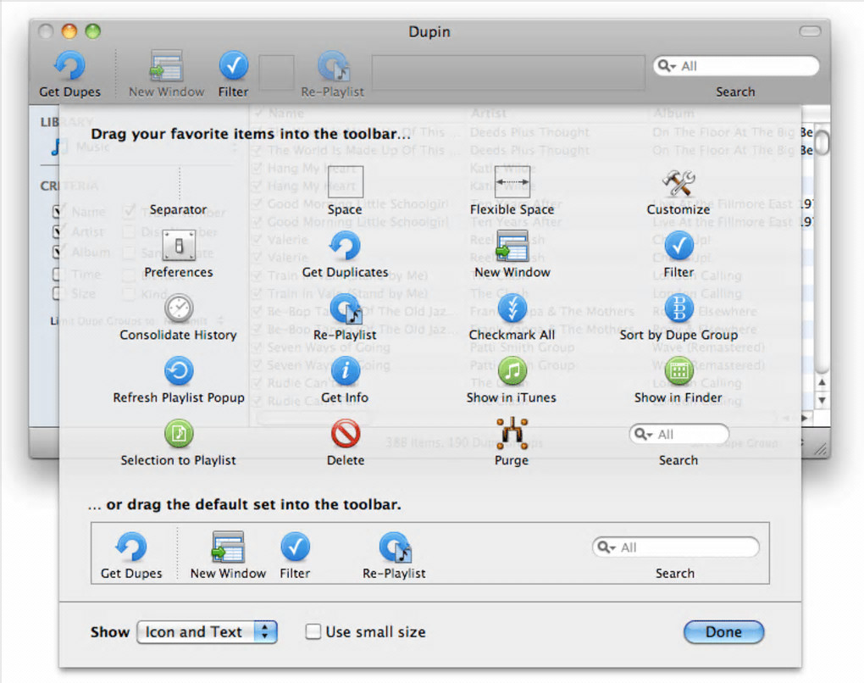Pick the Consolidate History clock icon

click(x=179, y=308)
